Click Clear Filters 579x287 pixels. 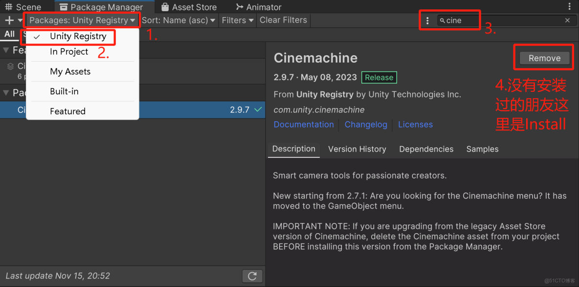pos(283,20)
